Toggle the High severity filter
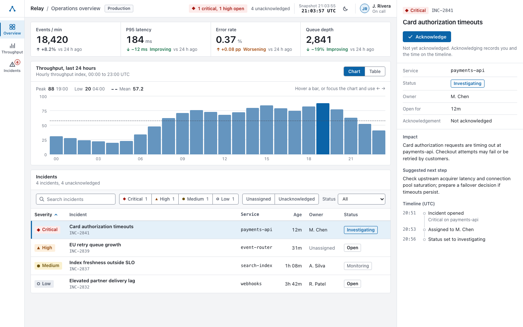The image size is (523, 327). point(165,199)
